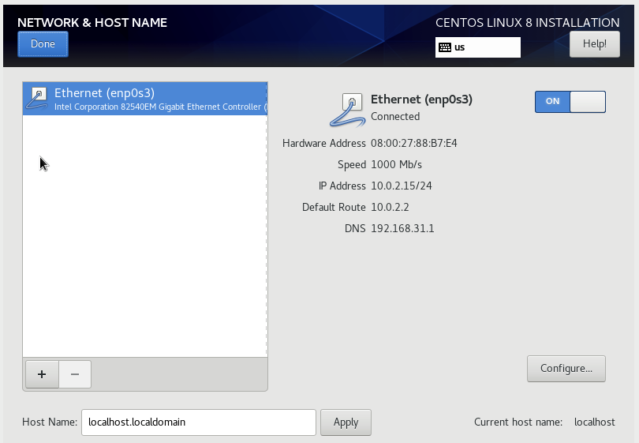The image size is (639, 443).
Task: Click the CENTOS LINUX 8 INSTALLATION heading
Action: (x=527, y=22)
